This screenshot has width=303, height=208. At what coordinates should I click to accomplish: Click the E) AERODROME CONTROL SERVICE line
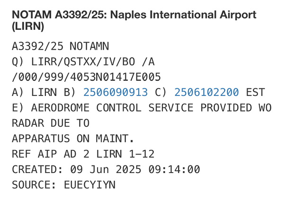pos(142,108)
